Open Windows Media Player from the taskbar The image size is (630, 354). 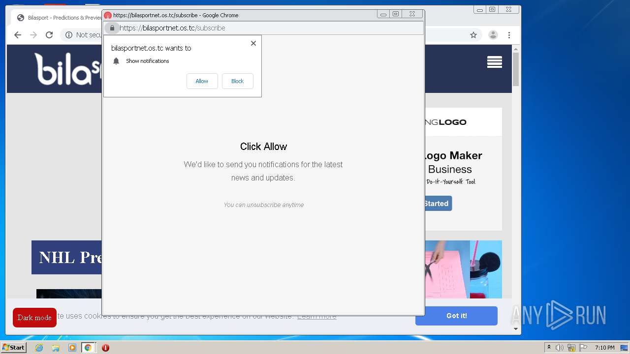click(72, 348)
